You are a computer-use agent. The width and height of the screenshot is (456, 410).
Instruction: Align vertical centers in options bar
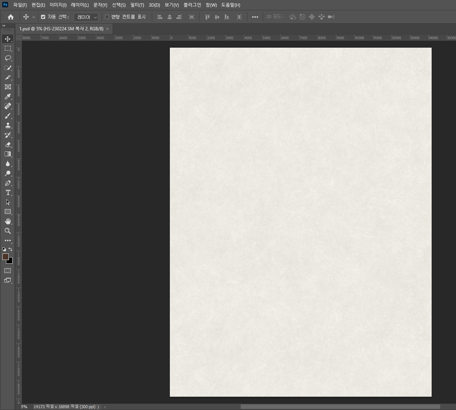[x=217, y=17]
